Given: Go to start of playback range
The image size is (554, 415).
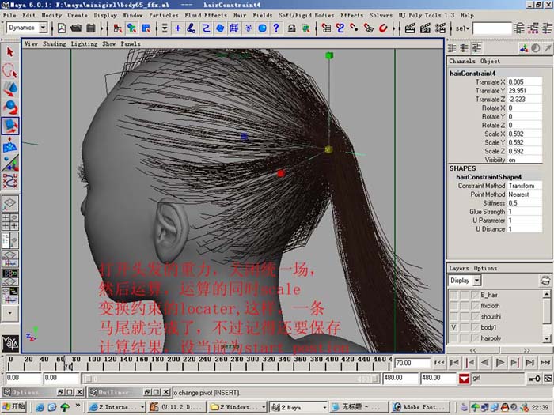Looking at the screenshot, I should click(439, 362).
